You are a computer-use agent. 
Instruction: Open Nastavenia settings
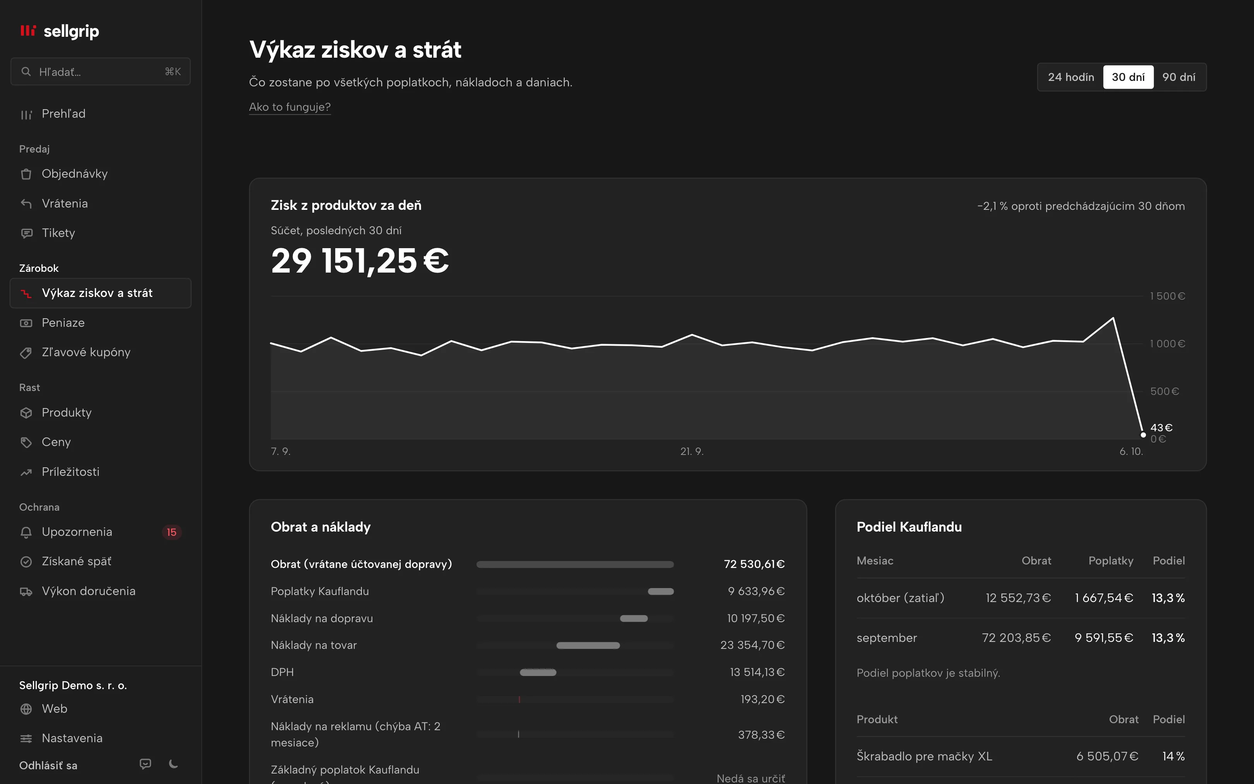tap(101, 738)
